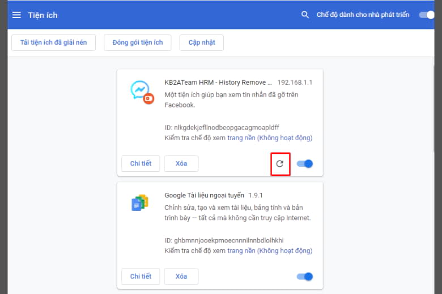Click version text 1.9.1
This screenshot has width=442, height=294.
tap(256, 195)
